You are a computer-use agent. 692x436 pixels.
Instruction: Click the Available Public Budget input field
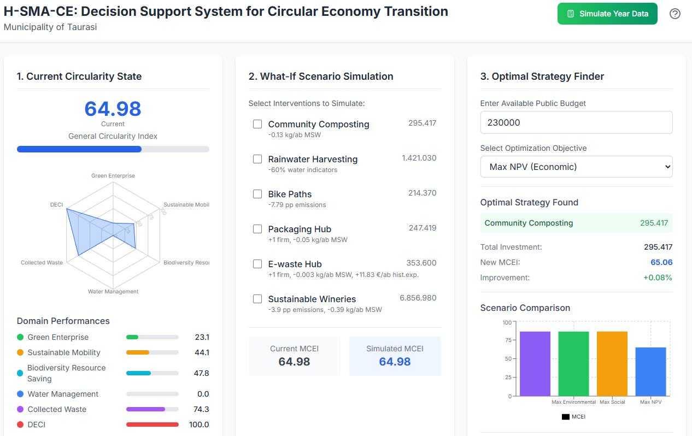[x=576, y=122]
